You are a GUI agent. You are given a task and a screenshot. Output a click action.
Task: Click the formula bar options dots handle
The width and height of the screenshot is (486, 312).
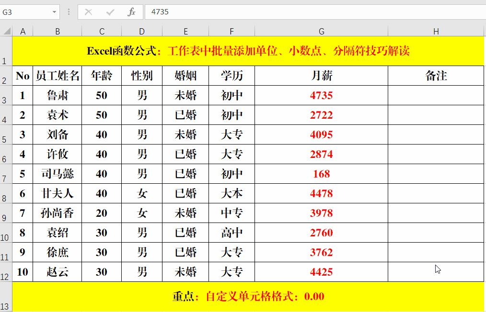pos(69,12)
